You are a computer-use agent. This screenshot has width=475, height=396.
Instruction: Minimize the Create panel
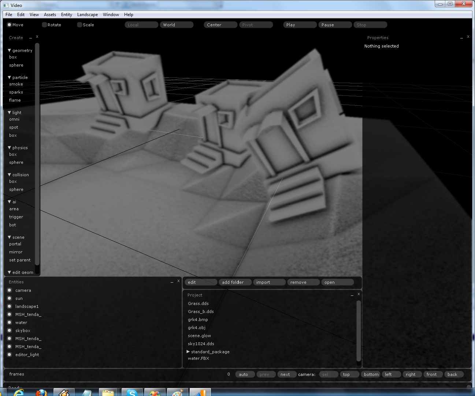pos(30,38)
